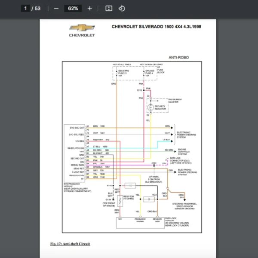This screenshot has height=258, width=258.
Task: Open the Fig. 17 Anti-theft Circuit caption
Action: [x=70, y=244]
